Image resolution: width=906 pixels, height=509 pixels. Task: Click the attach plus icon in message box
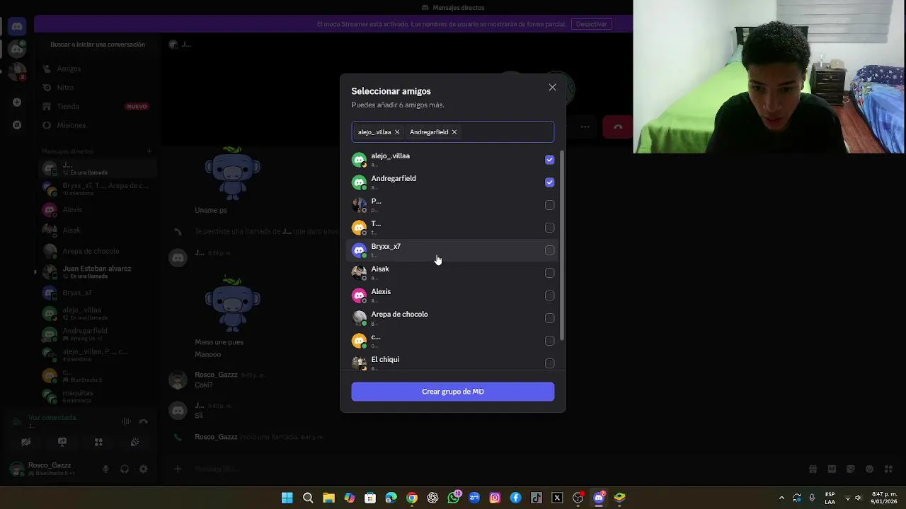(178, 469)
